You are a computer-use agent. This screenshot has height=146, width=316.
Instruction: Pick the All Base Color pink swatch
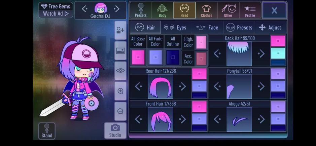pos(138,58)
